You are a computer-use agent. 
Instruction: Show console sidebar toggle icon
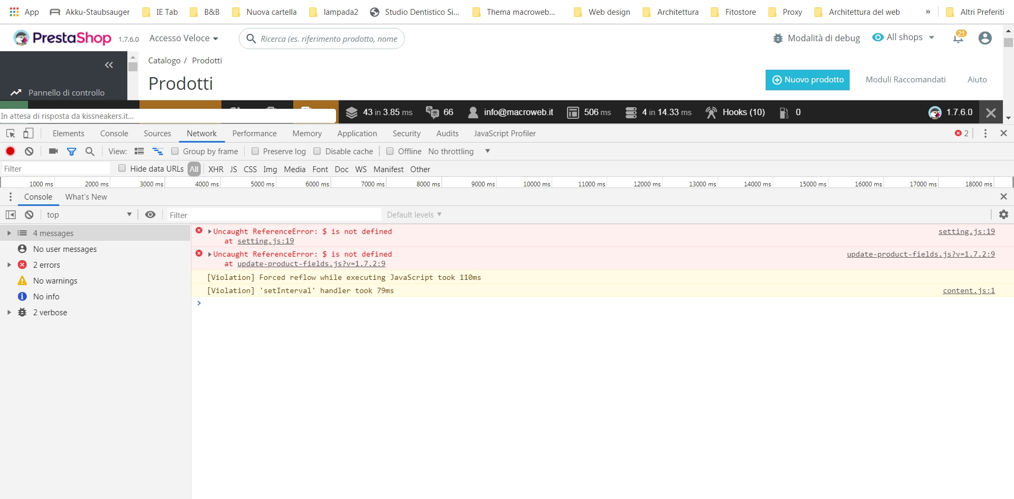pos(11,214)
